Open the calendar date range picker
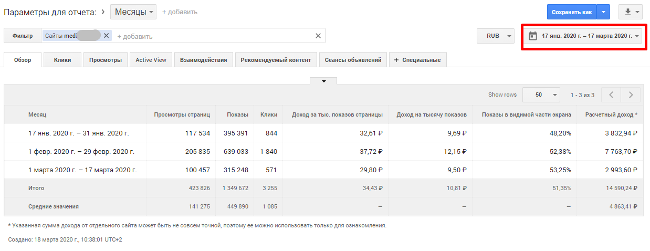This screenshot has height=251, width=650. coord(585,36)
